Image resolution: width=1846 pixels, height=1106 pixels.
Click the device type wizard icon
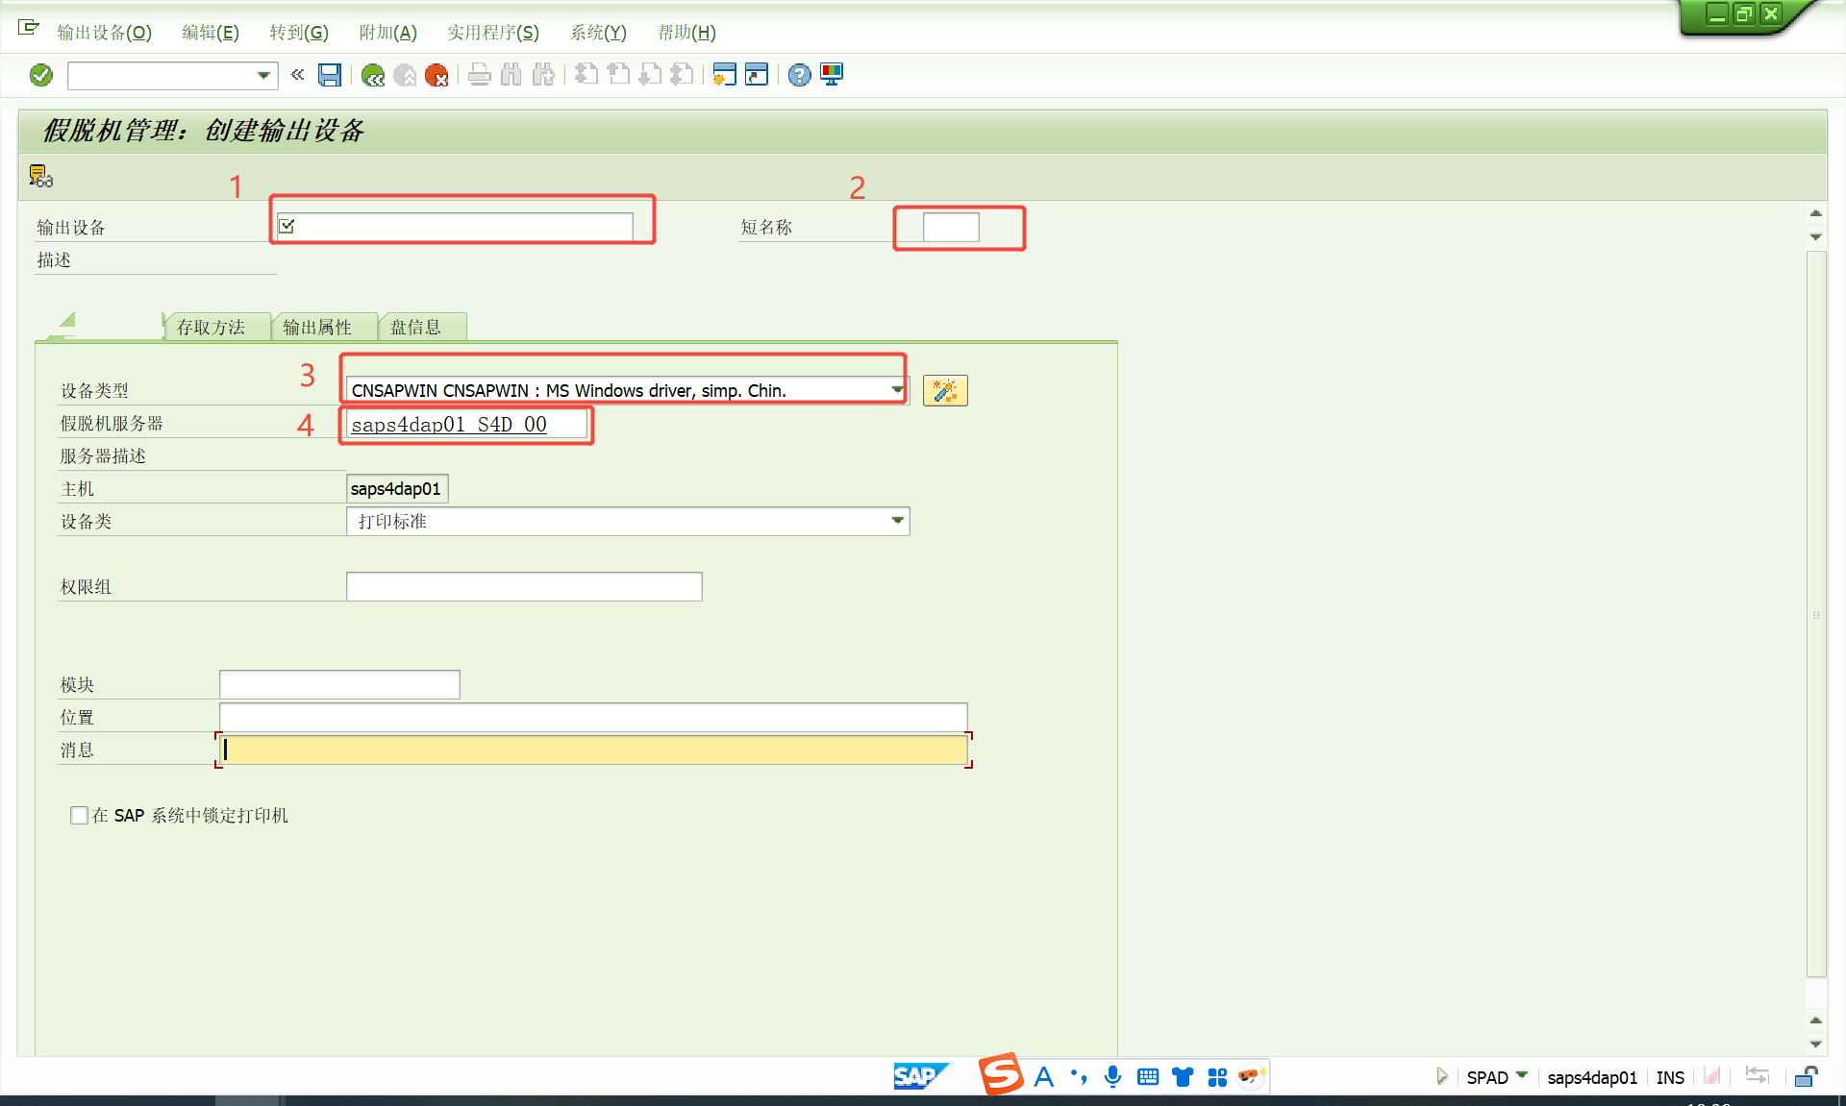(x=945, y=390)
